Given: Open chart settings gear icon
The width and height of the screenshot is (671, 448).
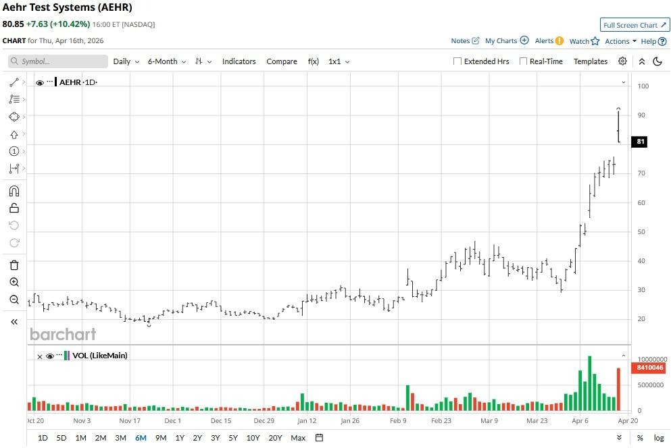Looking at the screenshot, I should coord(622,61).
